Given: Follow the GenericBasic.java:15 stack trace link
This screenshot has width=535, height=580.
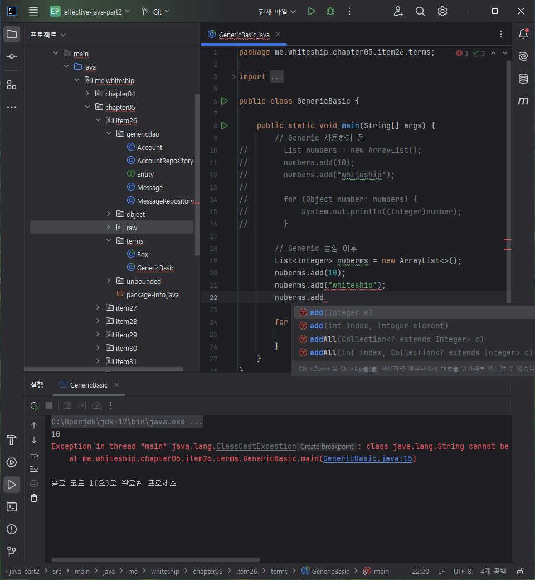Looking at the screenshot, I should point(367,458).
